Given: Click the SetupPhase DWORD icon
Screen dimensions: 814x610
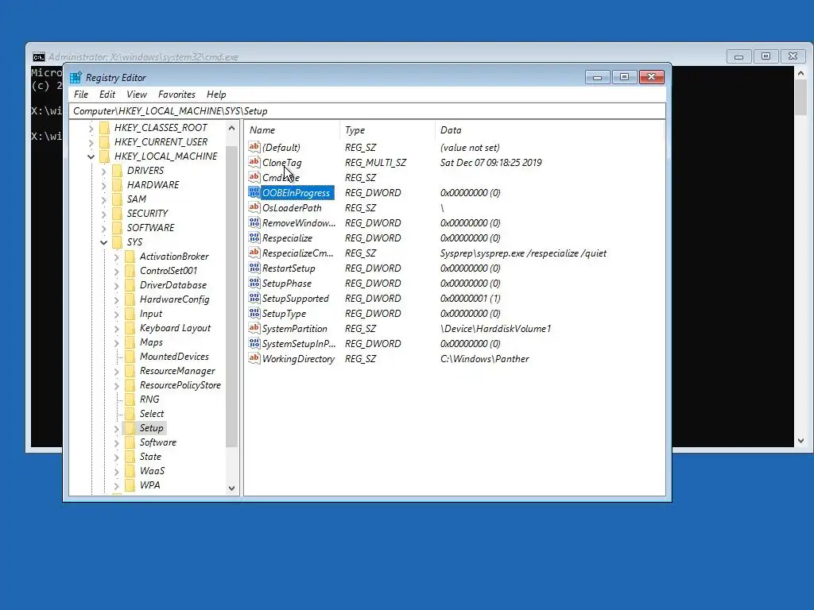Looking at the screenshot, I should pos(254,283).
